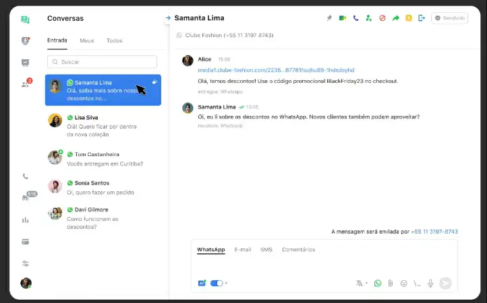Select the Samanta Lima conversation
This screenshot has width=487, height=303.
coord(103,90)
